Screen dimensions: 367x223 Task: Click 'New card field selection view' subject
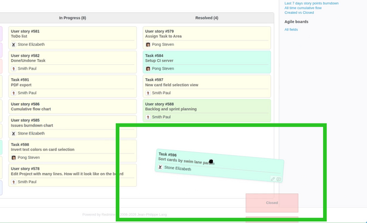click(x=171, y=85)
